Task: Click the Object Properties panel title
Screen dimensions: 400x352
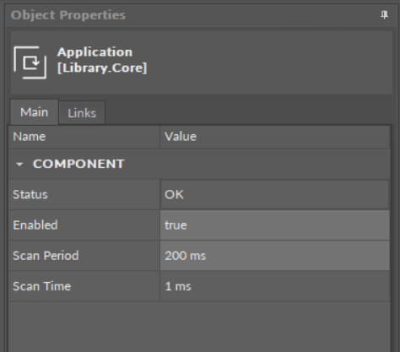Action: click(x=68, y=15)
